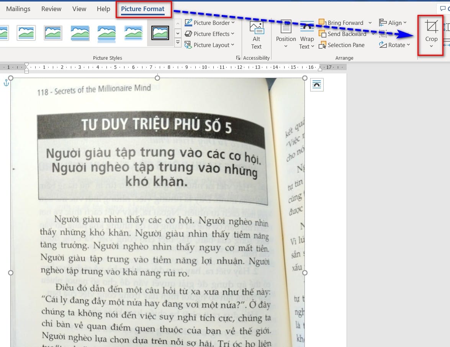Go to the View tab
The height and width of the screenshot is (347, 450).
tap(79, 9)
